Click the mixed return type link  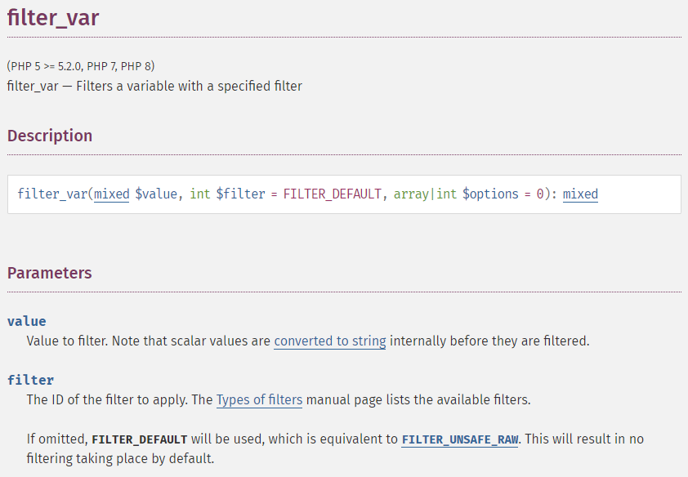pyautogui.click(x=580, y=194)
